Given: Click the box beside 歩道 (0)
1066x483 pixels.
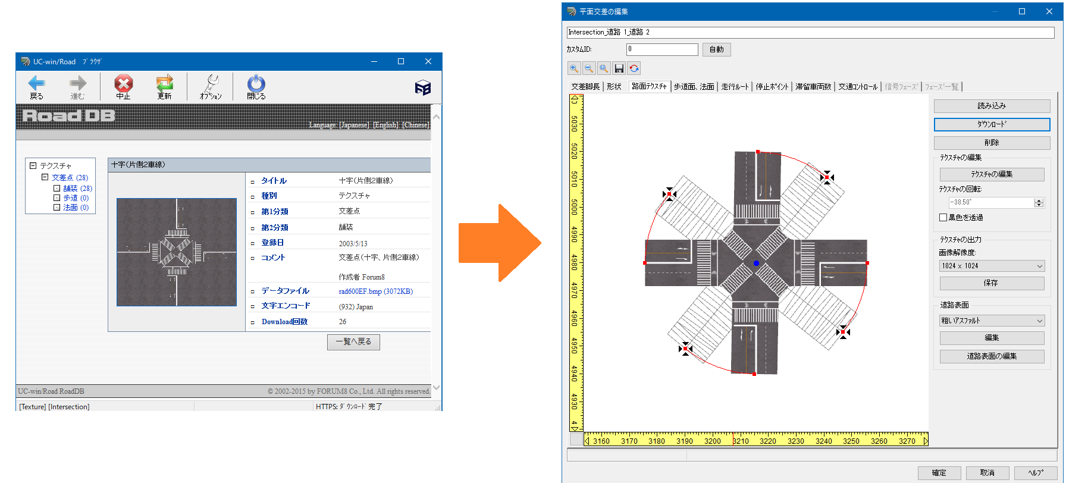Looking at the screenshot, I should 57,198.
